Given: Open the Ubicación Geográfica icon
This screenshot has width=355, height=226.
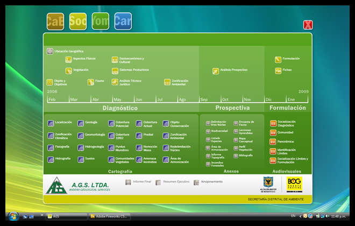Looking at the screenshot, I should (50, 51).
